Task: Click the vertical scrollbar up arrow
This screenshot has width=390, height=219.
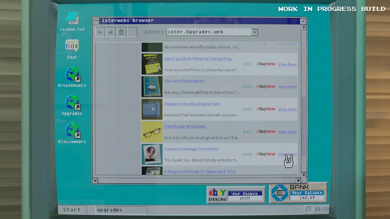Action: tap(304, 28)
